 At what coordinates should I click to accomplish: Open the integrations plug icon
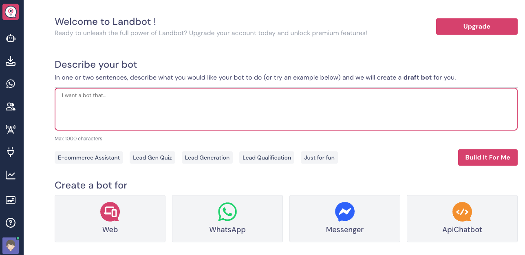click(x=11, y=153)
